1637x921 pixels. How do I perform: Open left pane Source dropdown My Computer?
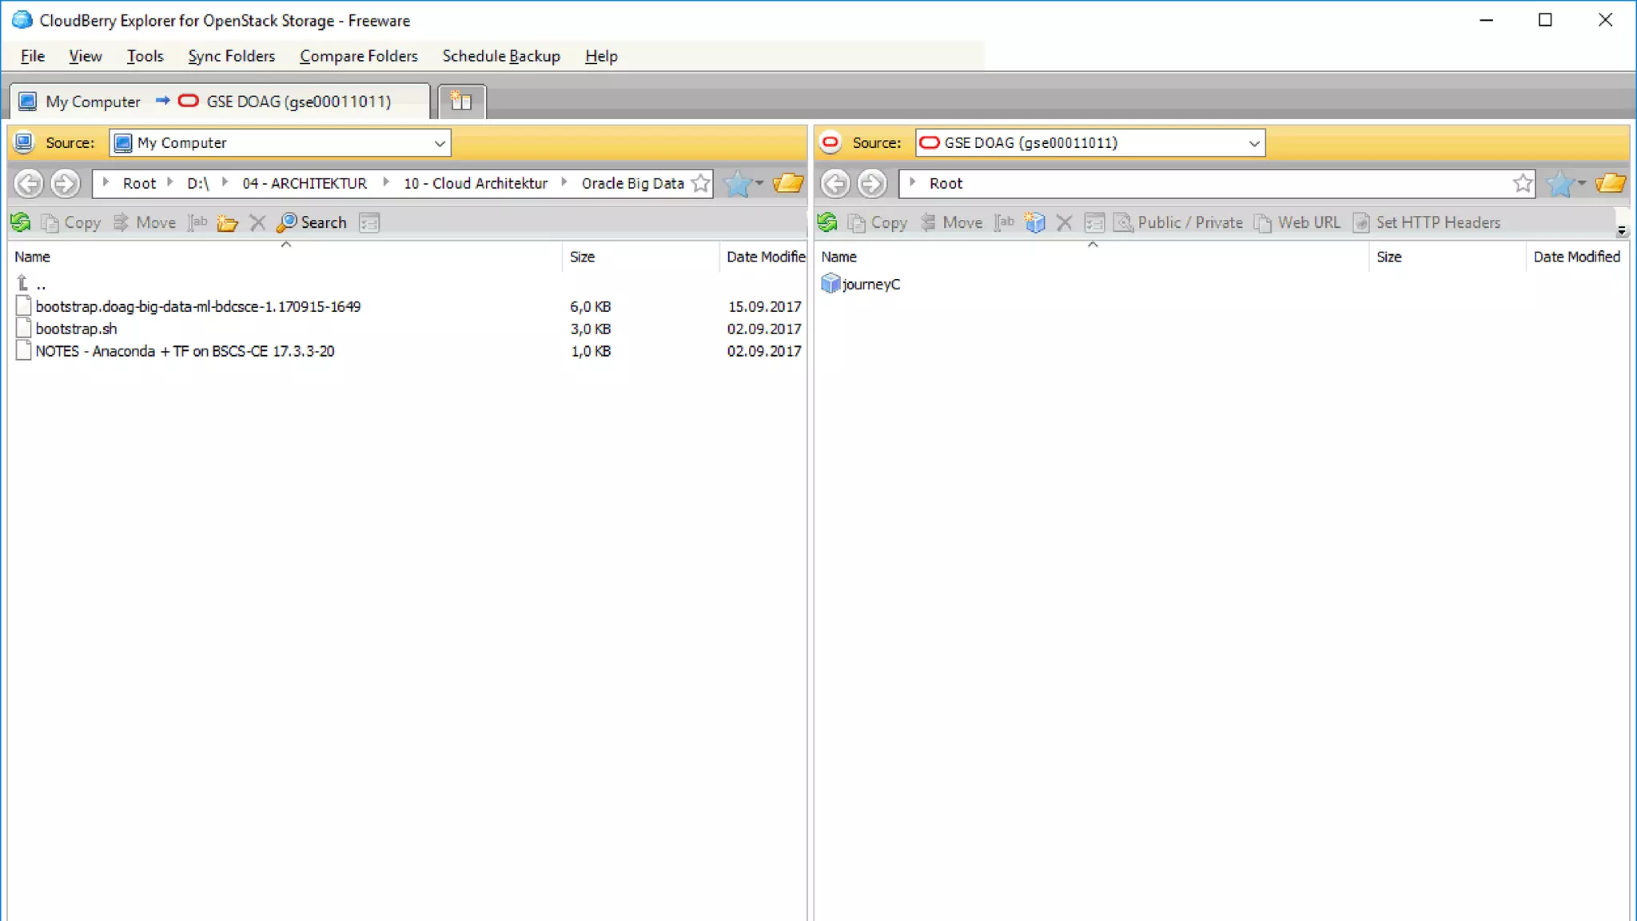click(280, 143)
